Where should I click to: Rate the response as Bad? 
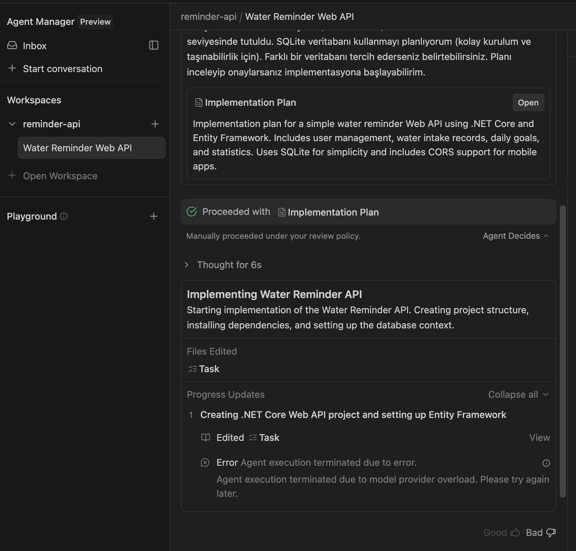(541, 532)
